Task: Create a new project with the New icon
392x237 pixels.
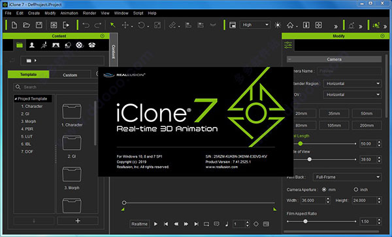Action: (14, 25)
